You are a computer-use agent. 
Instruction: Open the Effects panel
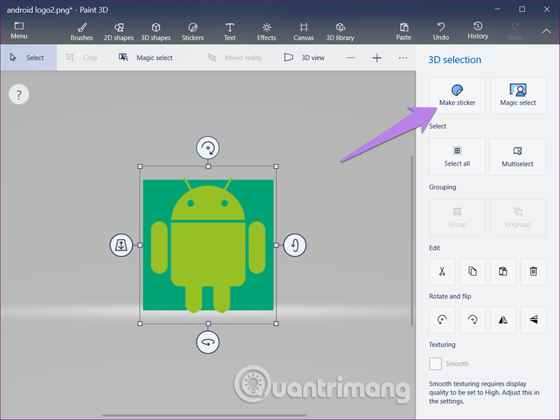(266, 31)
